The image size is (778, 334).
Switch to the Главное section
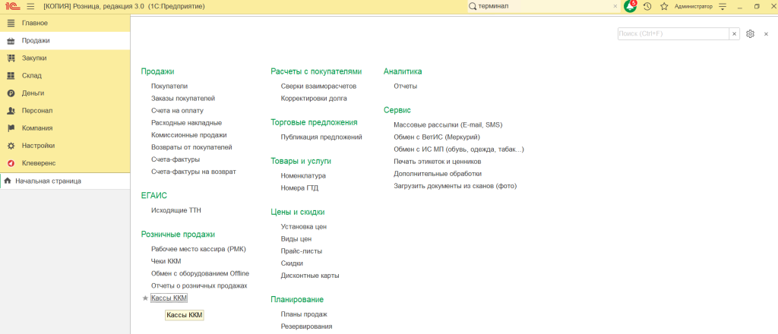click(65, 23)
